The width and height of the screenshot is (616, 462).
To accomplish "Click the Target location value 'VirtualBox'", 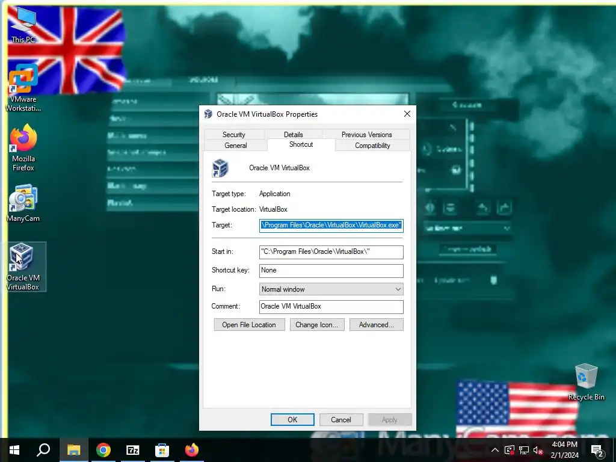I will [x=274, y=209].
